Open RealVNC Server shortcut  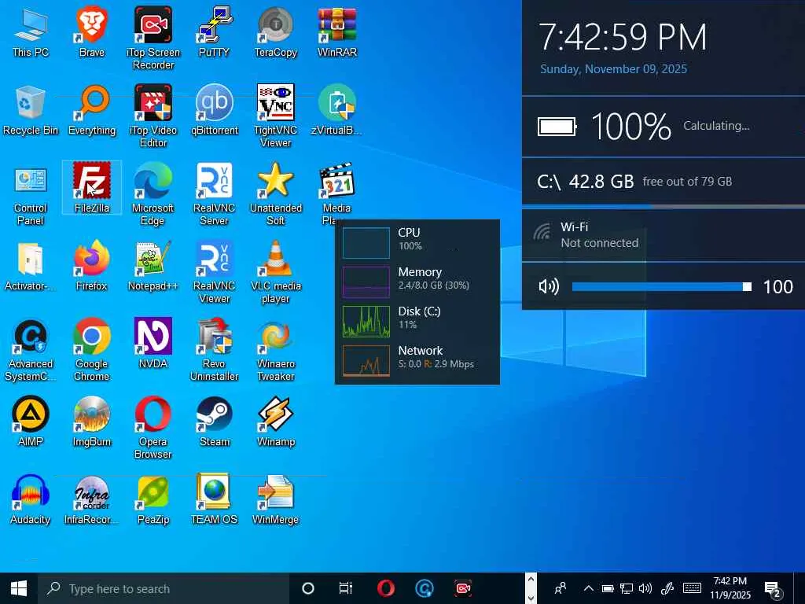tap(214, 195)
